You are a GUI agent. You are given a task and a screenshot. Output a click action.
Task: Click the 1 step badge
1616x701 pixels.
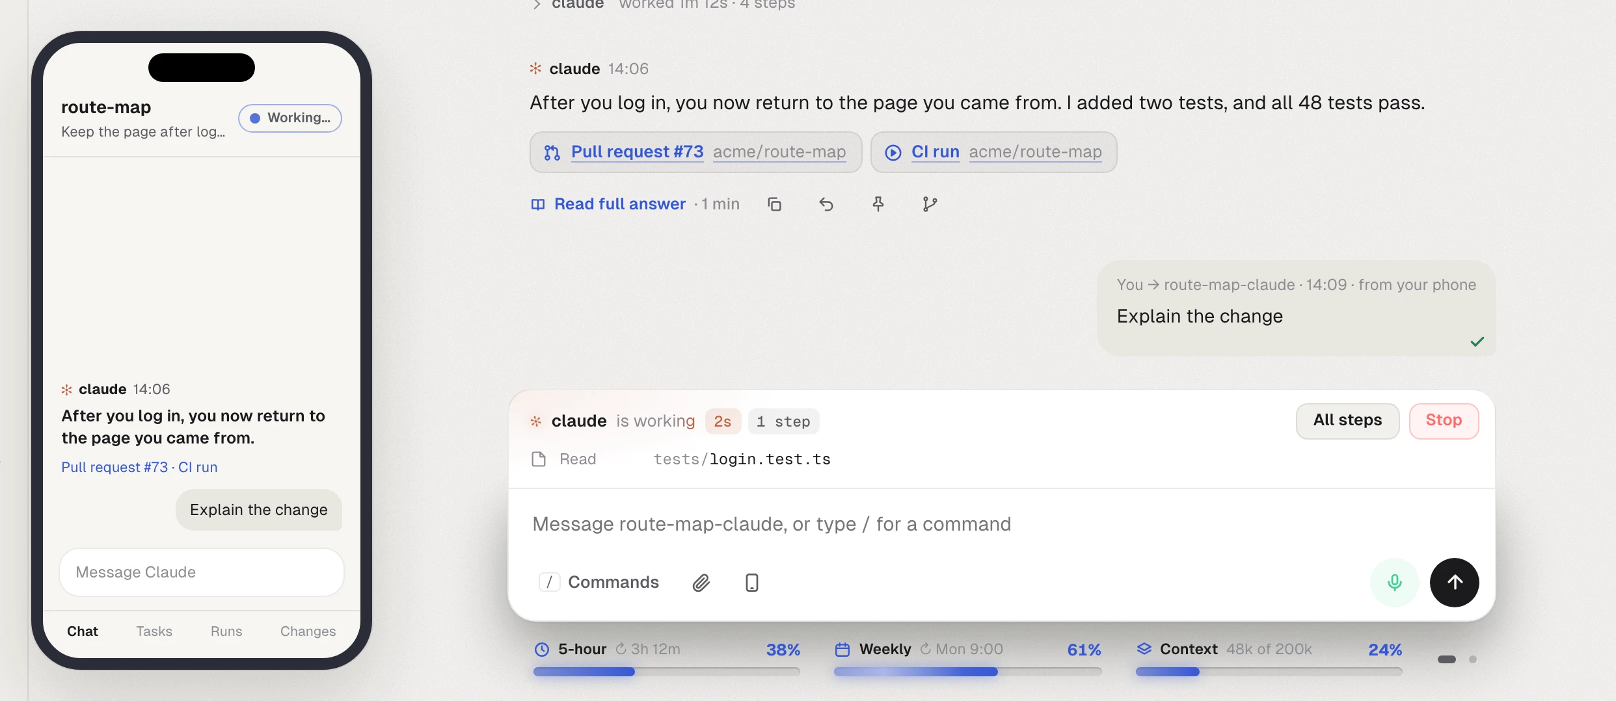pyautogui.click(x=783, y=421)
